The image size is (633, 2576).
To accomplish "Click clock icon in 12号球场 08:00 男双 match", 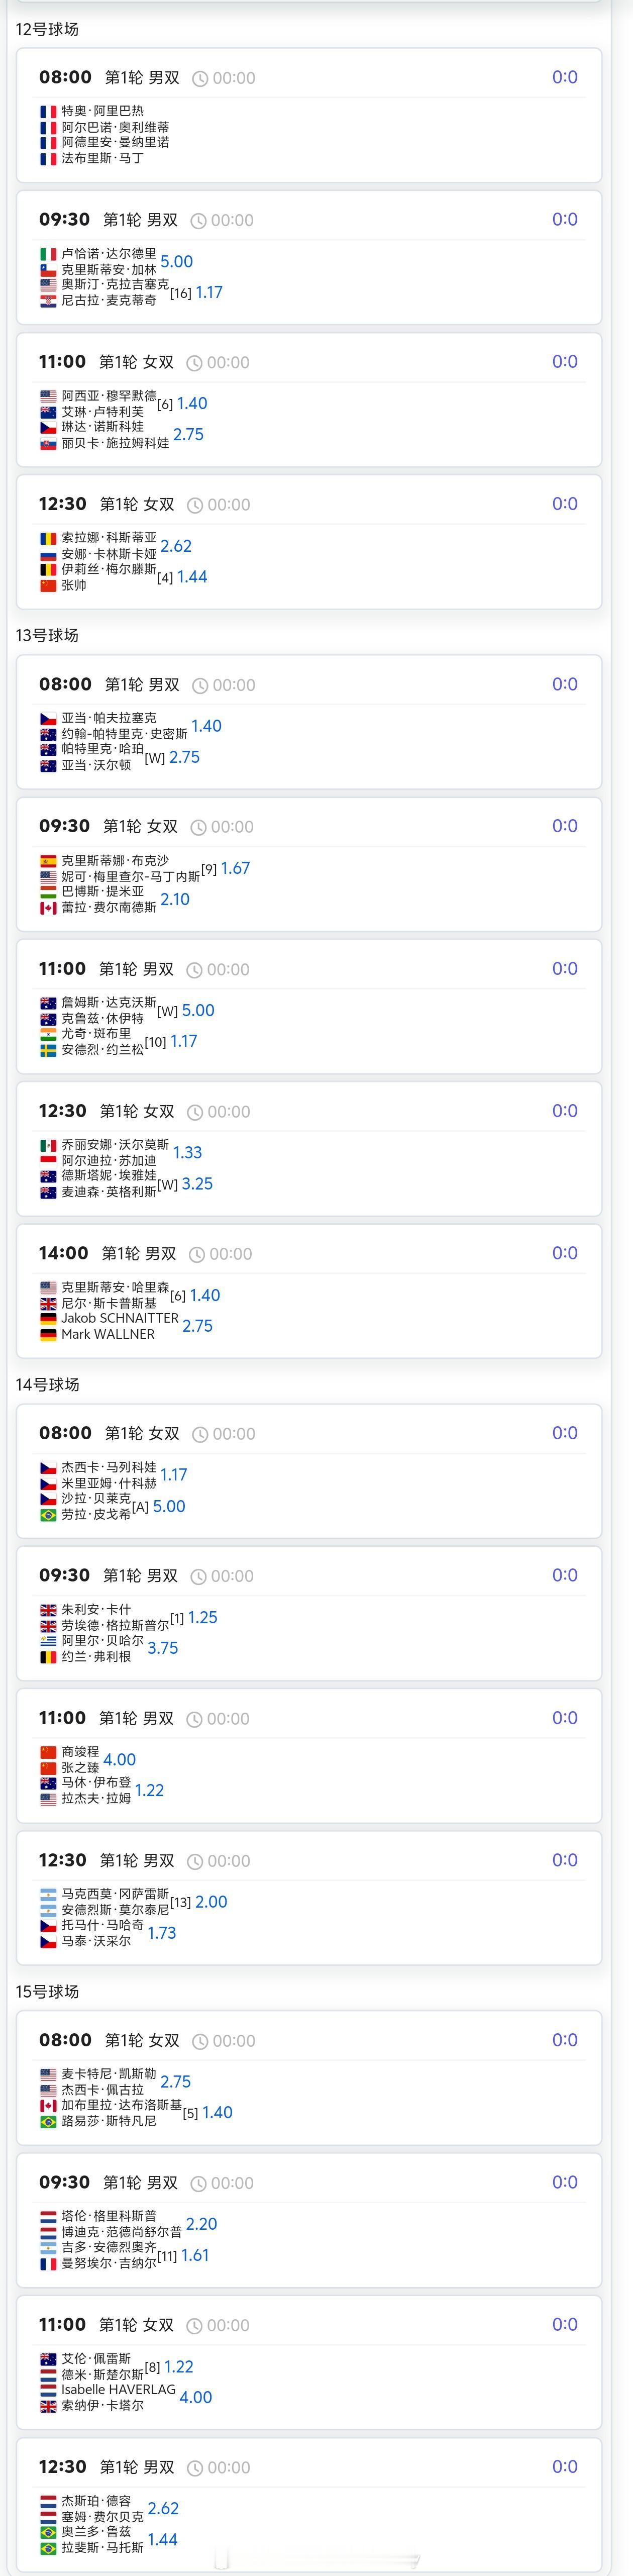I will click(x=200, y=78).
